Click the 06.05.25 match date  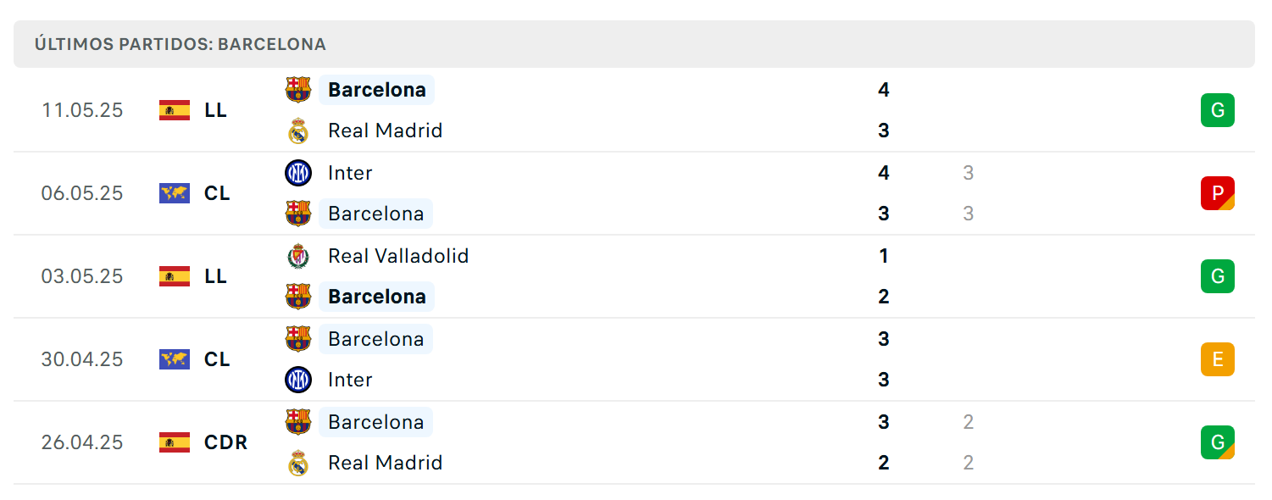tap(82, 193)
